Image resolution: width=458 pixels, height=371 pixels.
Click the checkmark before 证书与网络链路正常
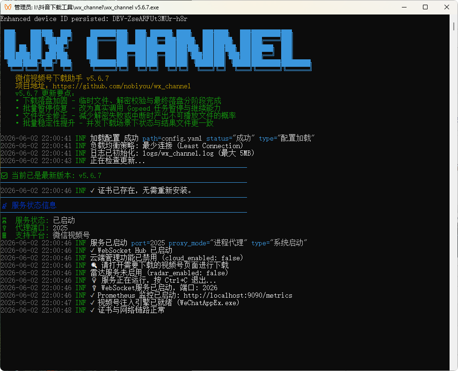92,310
